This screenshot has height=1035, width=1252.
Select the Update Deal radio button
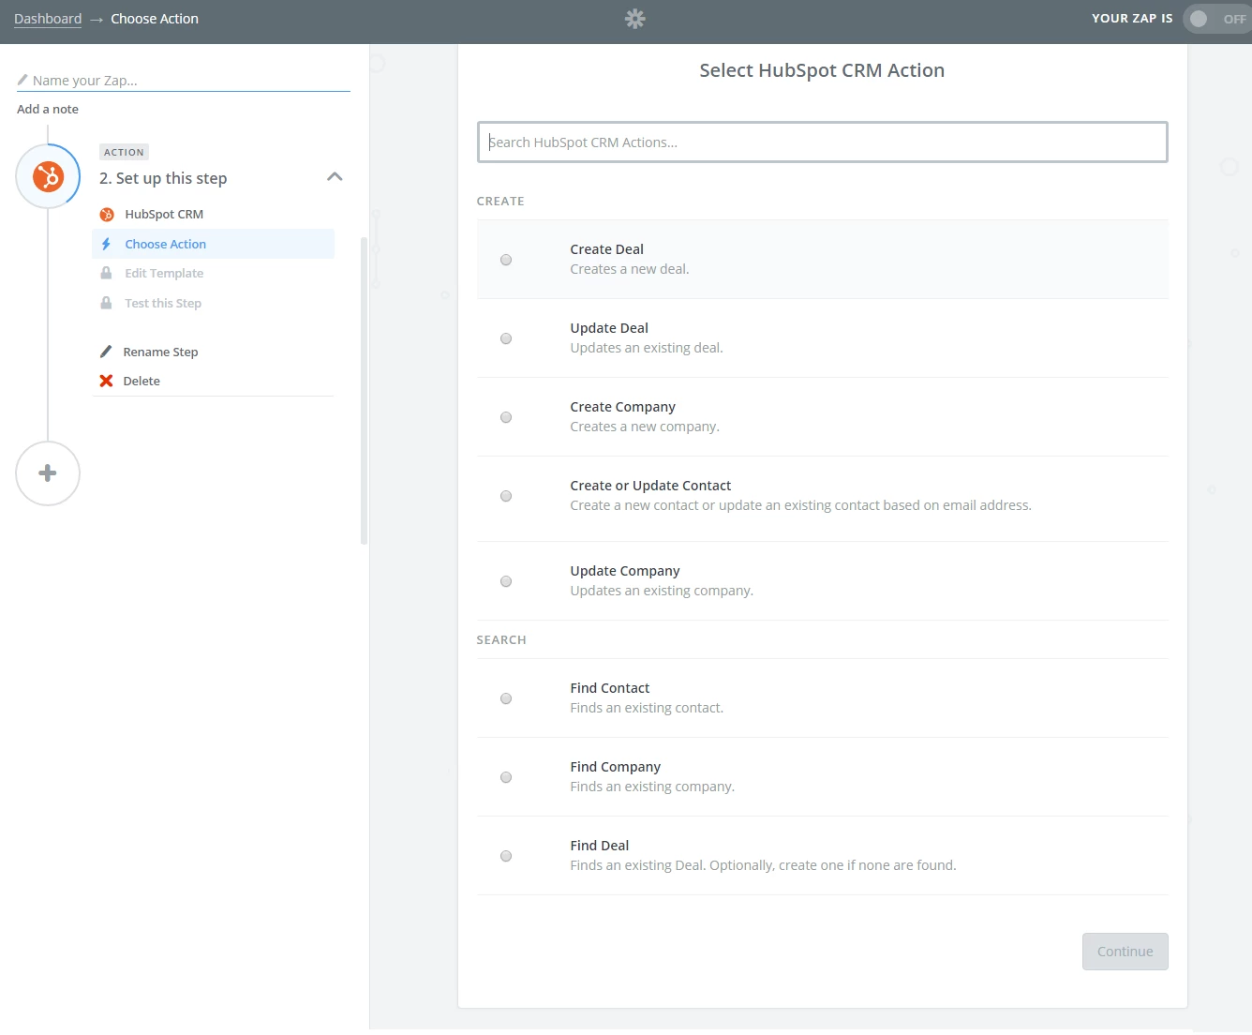(506, 338)
